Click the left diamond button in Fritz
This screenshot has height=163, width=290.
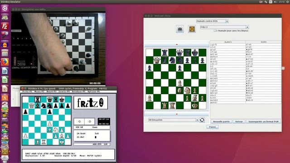coord(79,121)
